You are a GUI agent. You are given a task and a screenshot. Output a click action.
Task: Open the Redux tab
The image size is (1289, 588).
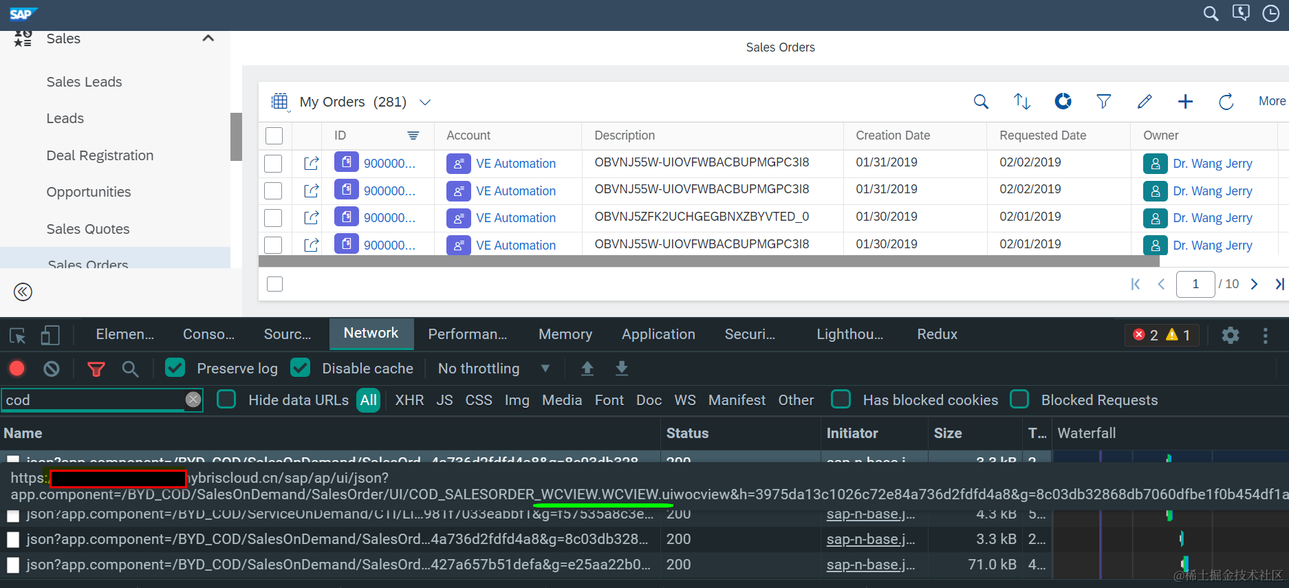tap(937, 334)
